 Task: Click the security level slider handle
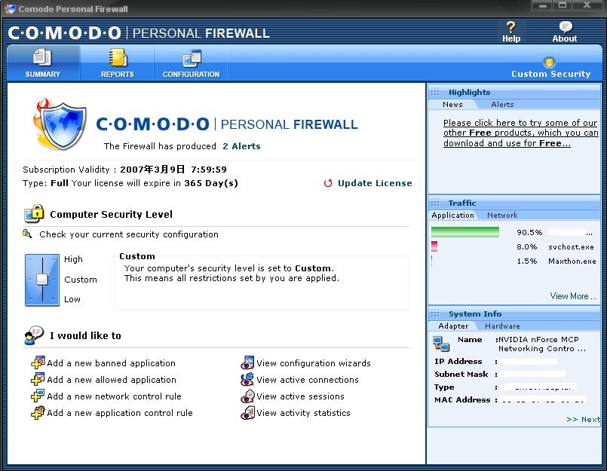tap(41, 280)
